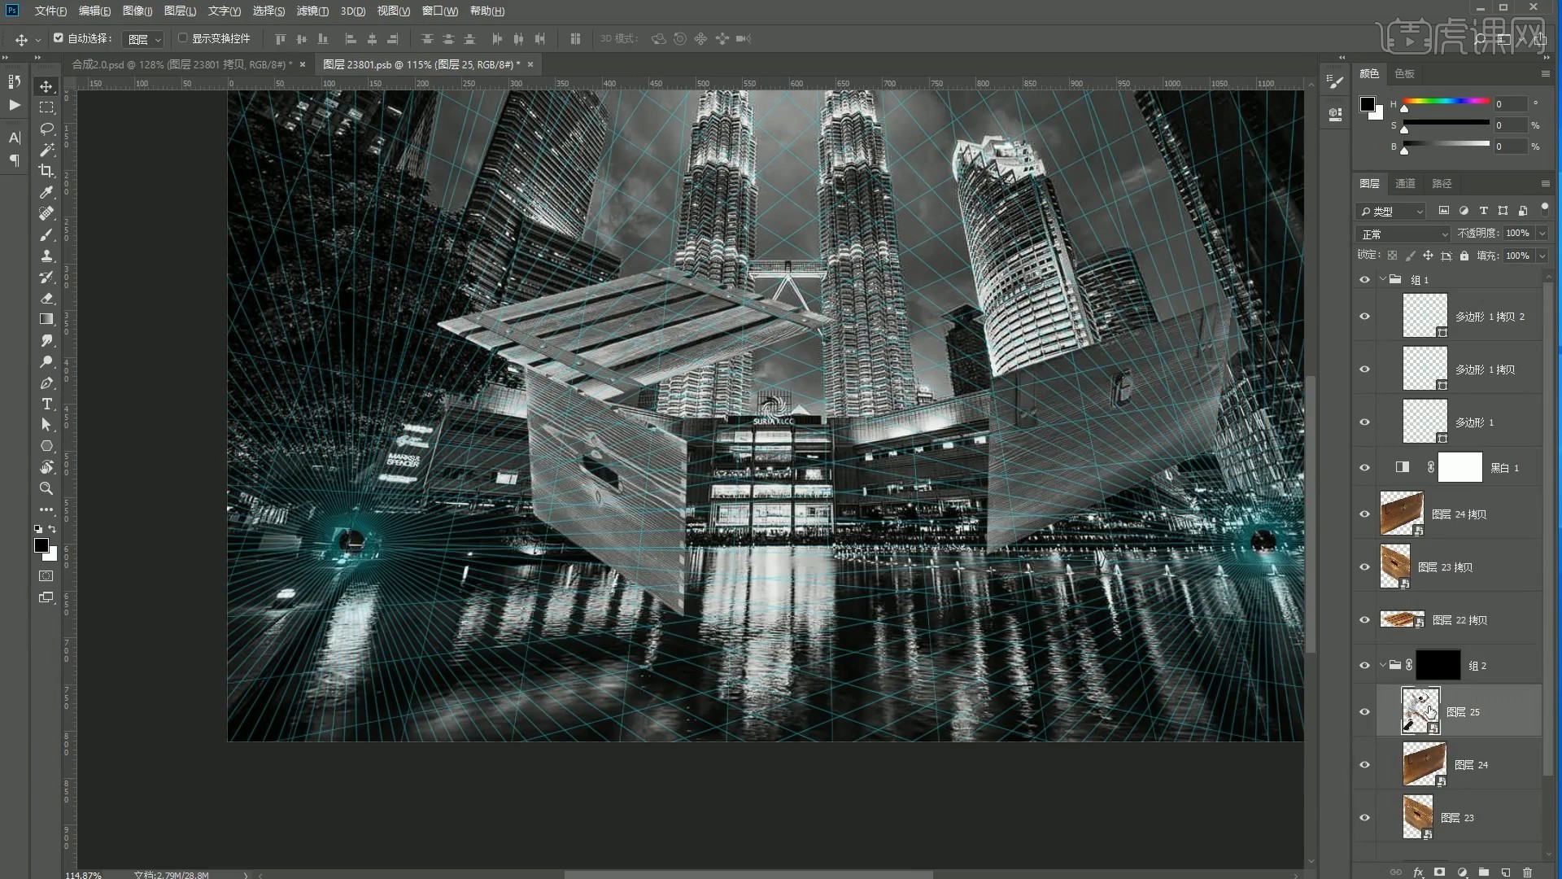
Task: Hide layer 多边形 1 拷贝 2
Action: 1364,317
